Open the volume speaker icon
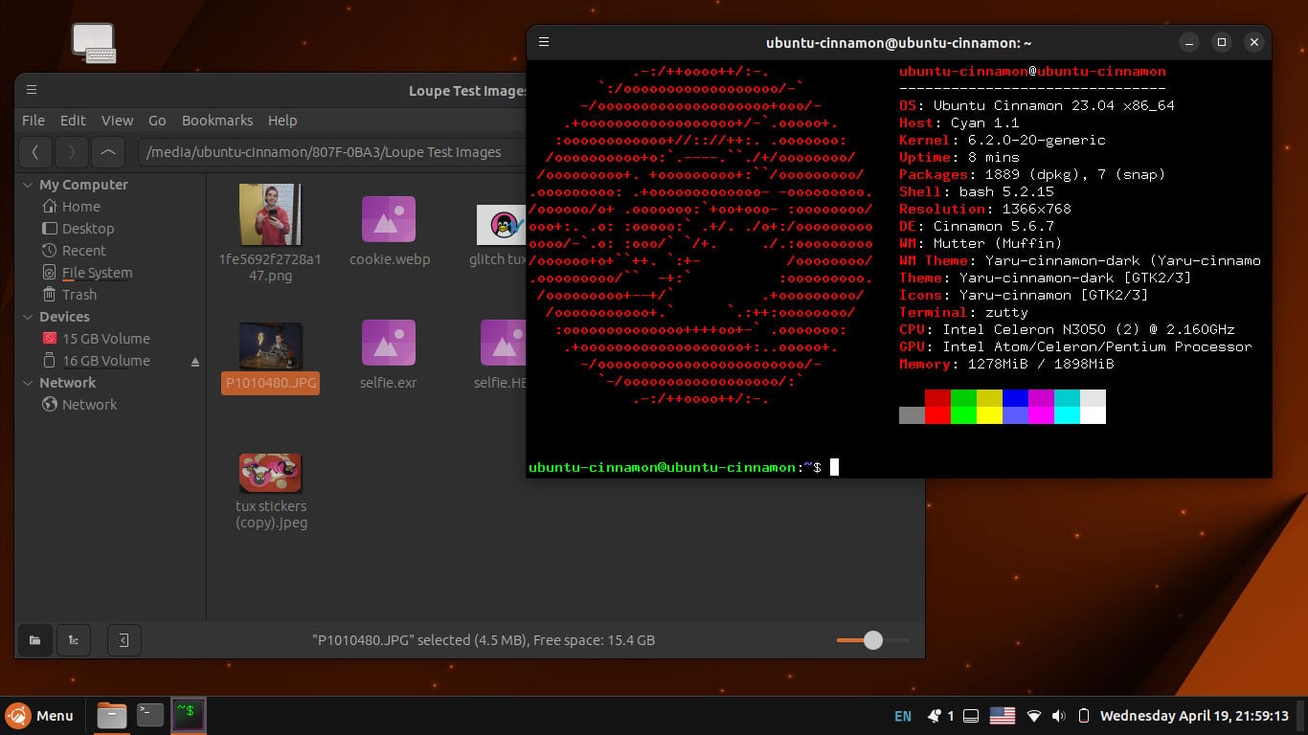The height and width of the screenshot is (735, 1308). tap(1058, 715)
